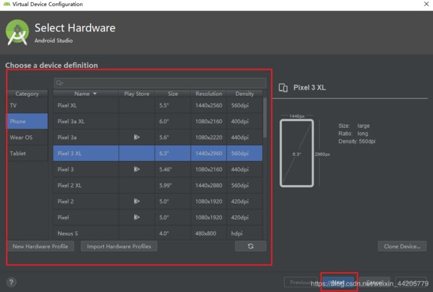Click the Android Studio logo in the header
The height and width of the screenshot is (292, 433).
coord(17,33)
